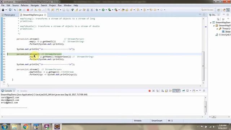Viewport: 231px width, 130px height.
Task: Click the Back navigation yellow arrow
Action: [155, 10]
